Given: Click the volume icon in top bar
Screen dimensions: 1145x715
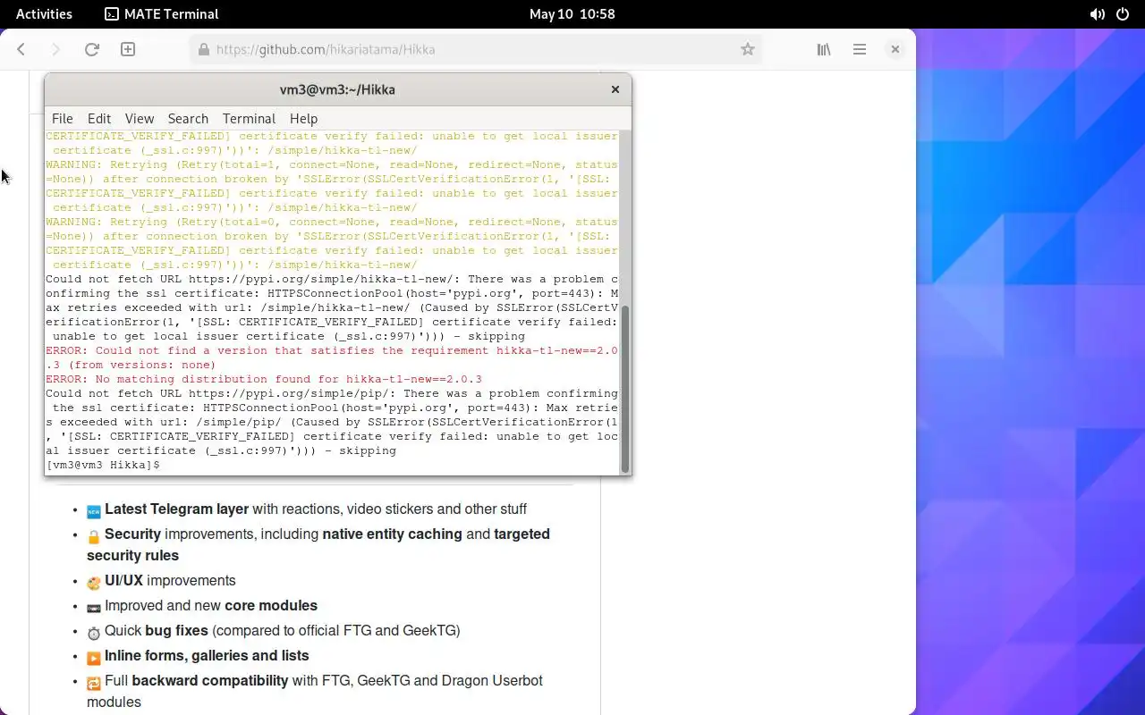Looking at the screenshot, I should coord(1097,14).
